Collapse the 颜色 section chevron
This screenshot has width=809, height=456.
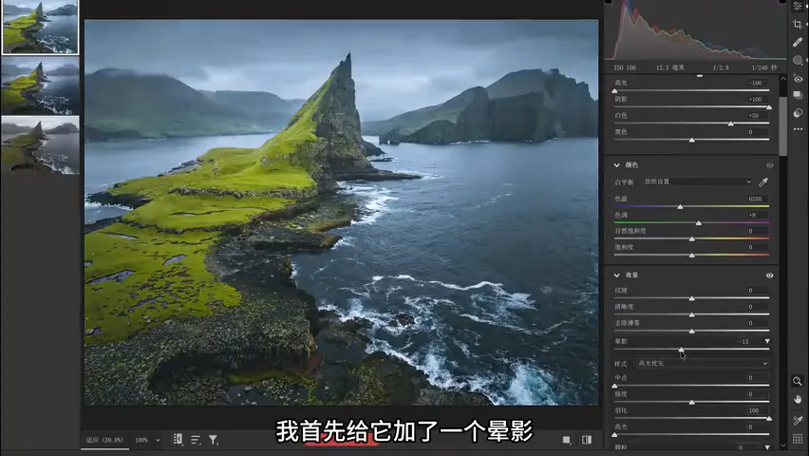616,165
